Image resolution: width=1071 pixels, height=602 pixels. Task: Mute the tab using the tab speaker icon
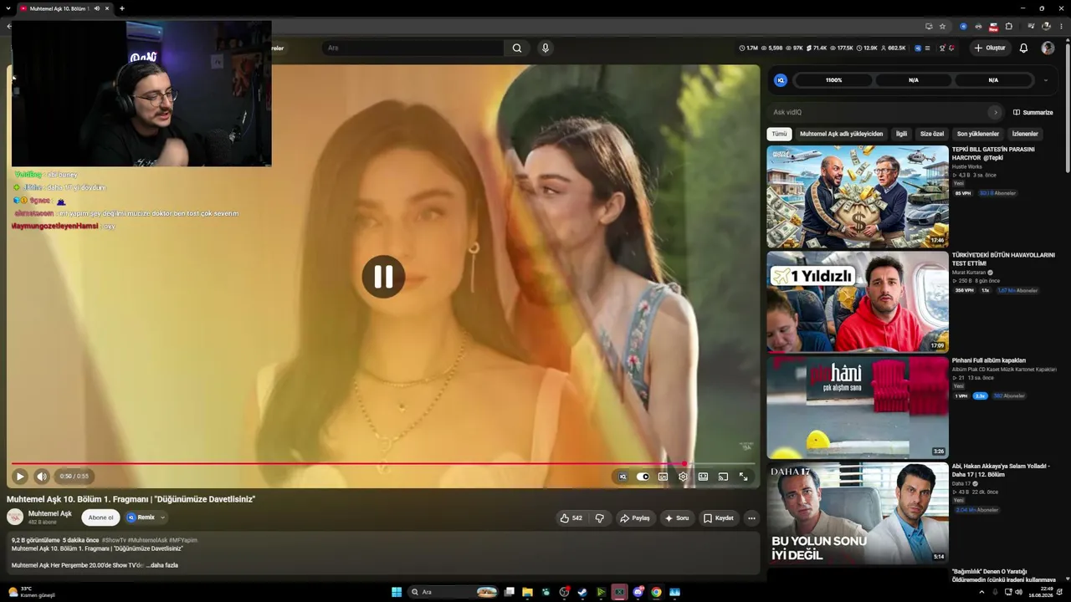[97, 8]
